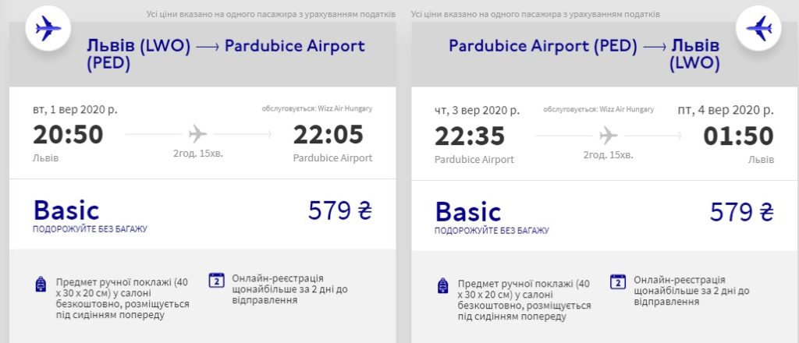Click the right card's round airplane logo
Viewport: 799px width, 343px height.
pyautogui.click(x=759, y=30)
